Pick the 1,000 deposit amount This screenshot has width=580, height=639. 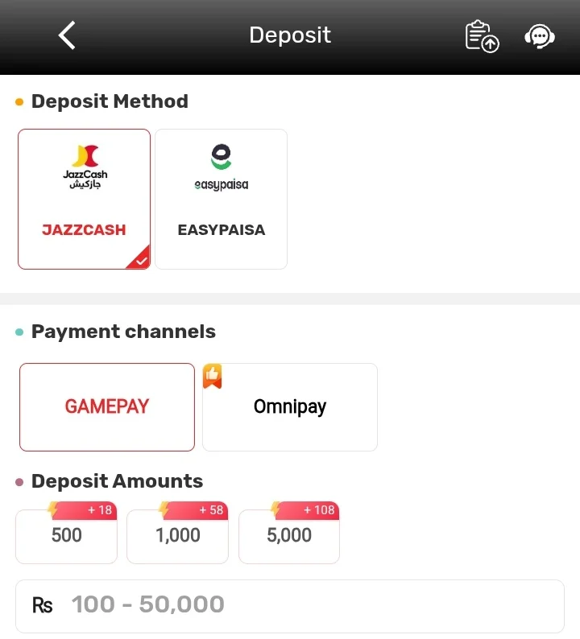177,536
